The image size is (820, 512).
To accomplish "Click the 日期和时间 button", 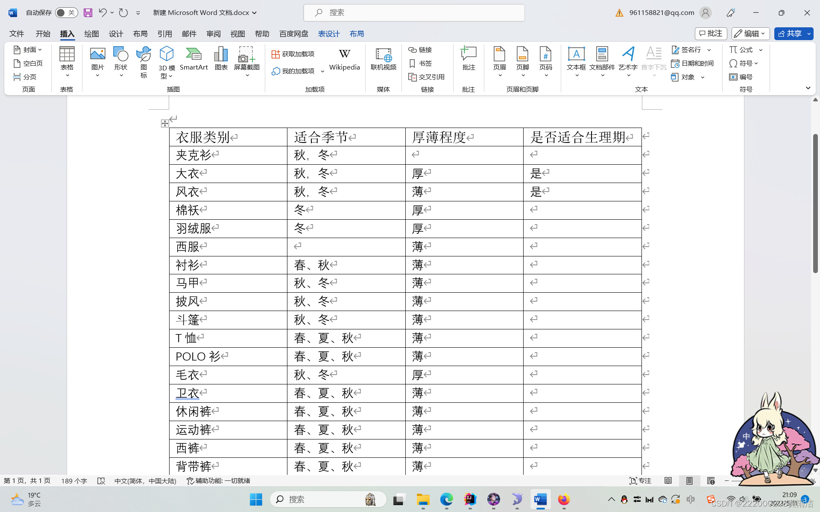I will pyautogui.click(x=692, y=64).
